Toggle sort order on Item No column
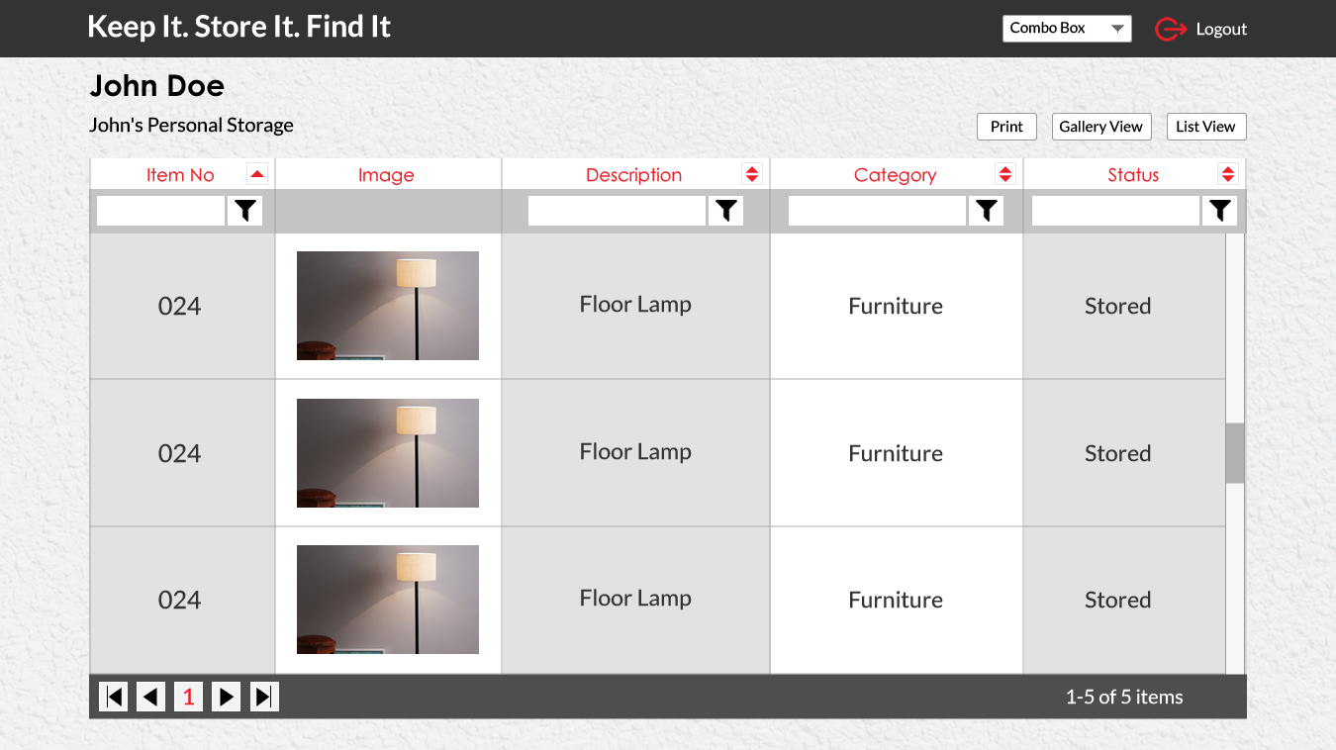This screenshot has height=750, width=1336. [257, 174]
